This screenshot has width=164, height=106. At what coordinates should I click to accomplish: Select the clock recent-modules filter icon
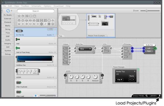coord(23,16)
